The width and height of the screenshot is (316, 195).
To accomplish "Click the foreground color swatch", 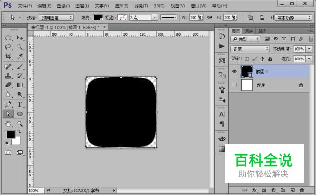I will click(10, 135).
